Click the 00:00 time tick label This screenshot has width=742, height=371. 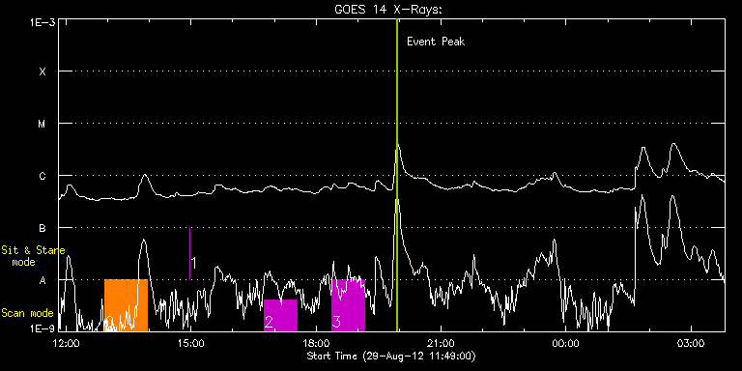click(566, 343)
